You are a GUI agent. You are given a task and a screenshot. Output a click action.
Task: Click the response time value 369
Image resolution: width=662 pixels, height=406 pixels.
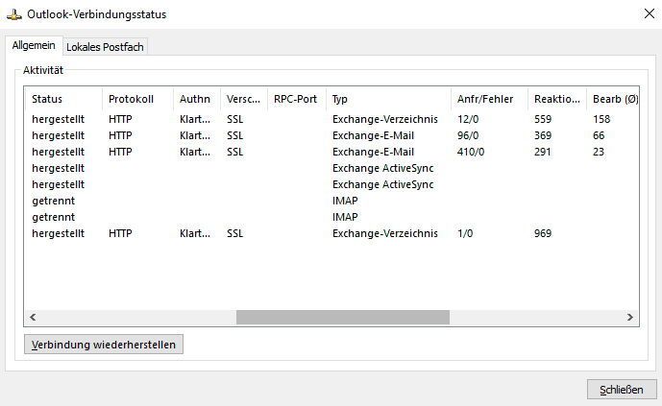point(543,135)
